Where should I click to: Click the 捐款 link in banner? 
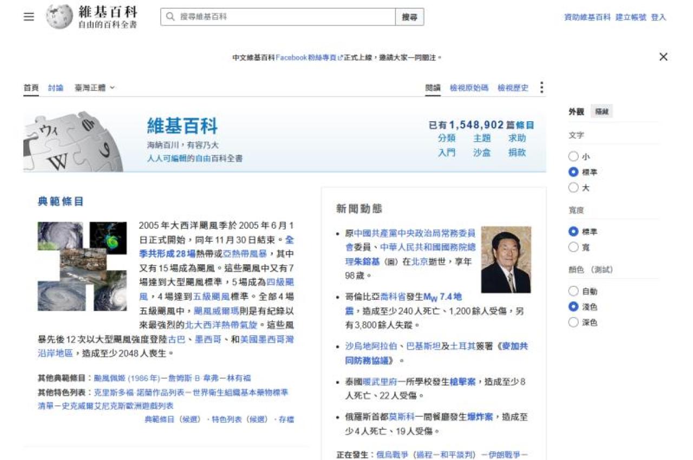click(x=517, y=153)
